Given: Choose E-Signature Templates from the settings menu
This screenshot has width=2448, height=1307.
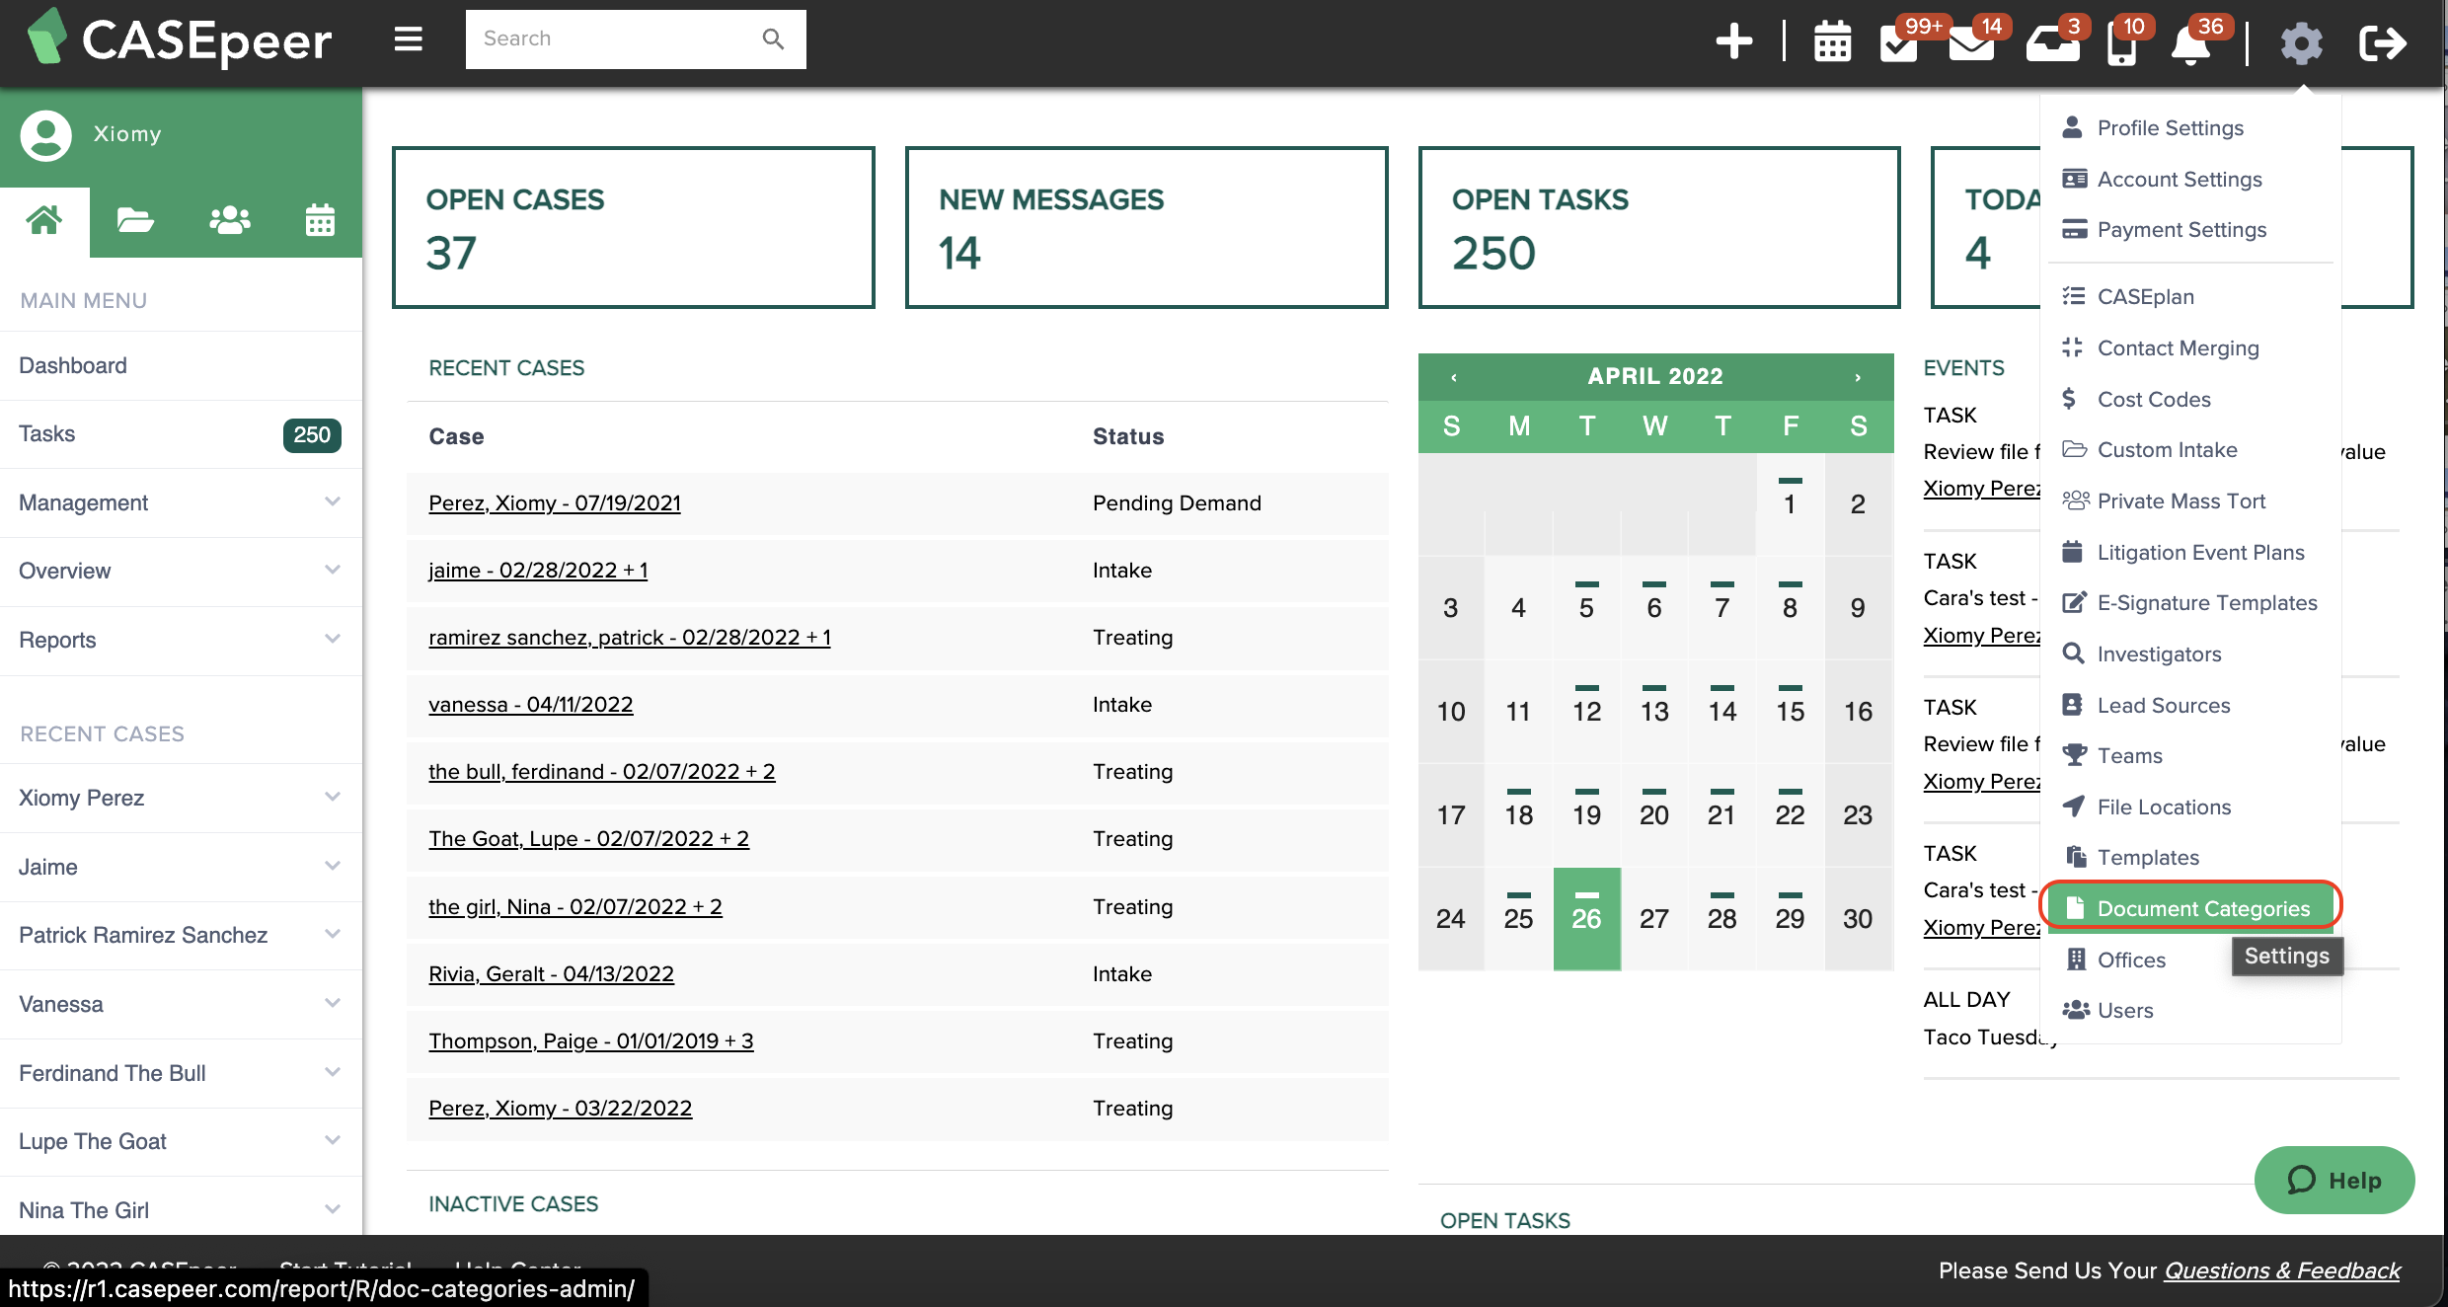Looking at the screenshot, I should pyautogui.click(x=2207, y=602).
